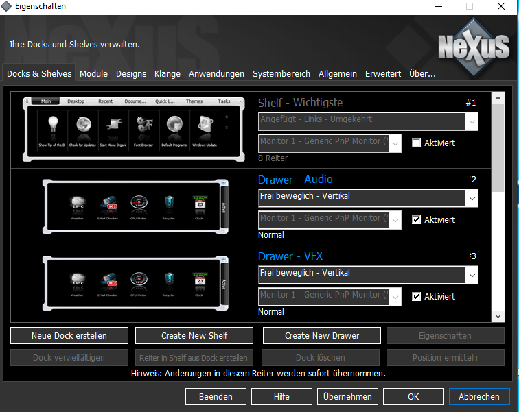Screen dimensions: 519x412
Task: Click the Show Tip of the Day lightbulb icon
Action: (51, 126)
